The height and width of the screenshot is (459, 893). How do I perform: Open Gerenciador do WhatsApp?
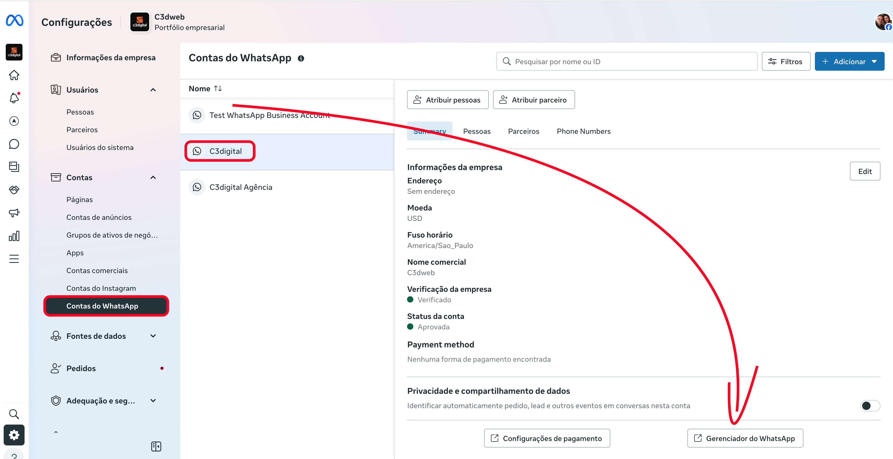(x=745, y=438)
